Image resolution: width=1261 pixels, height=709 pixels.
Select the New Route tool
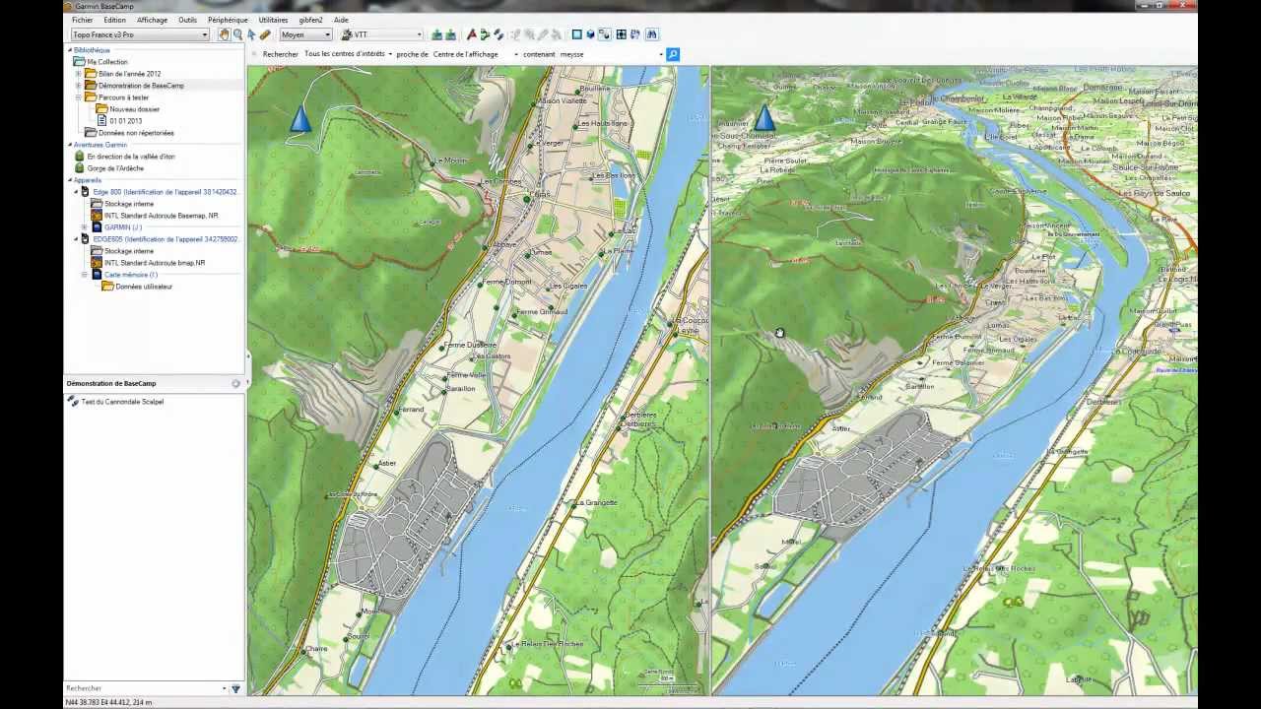tap(485, 34)
